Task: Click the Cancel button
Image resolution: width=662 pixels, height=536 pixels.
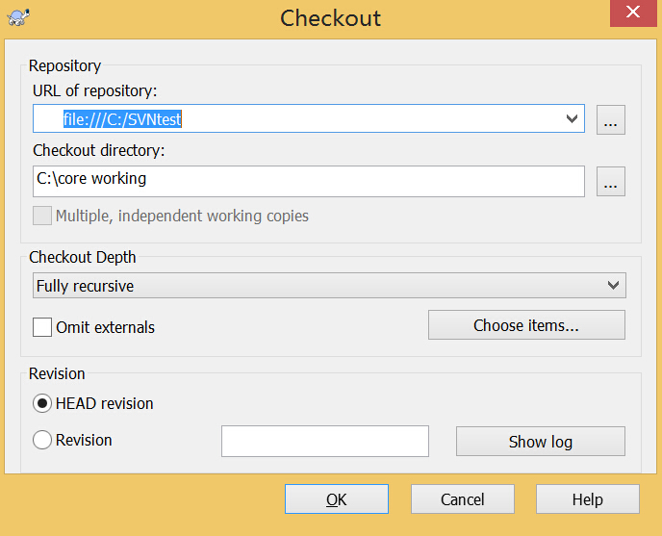Action: 463,498
